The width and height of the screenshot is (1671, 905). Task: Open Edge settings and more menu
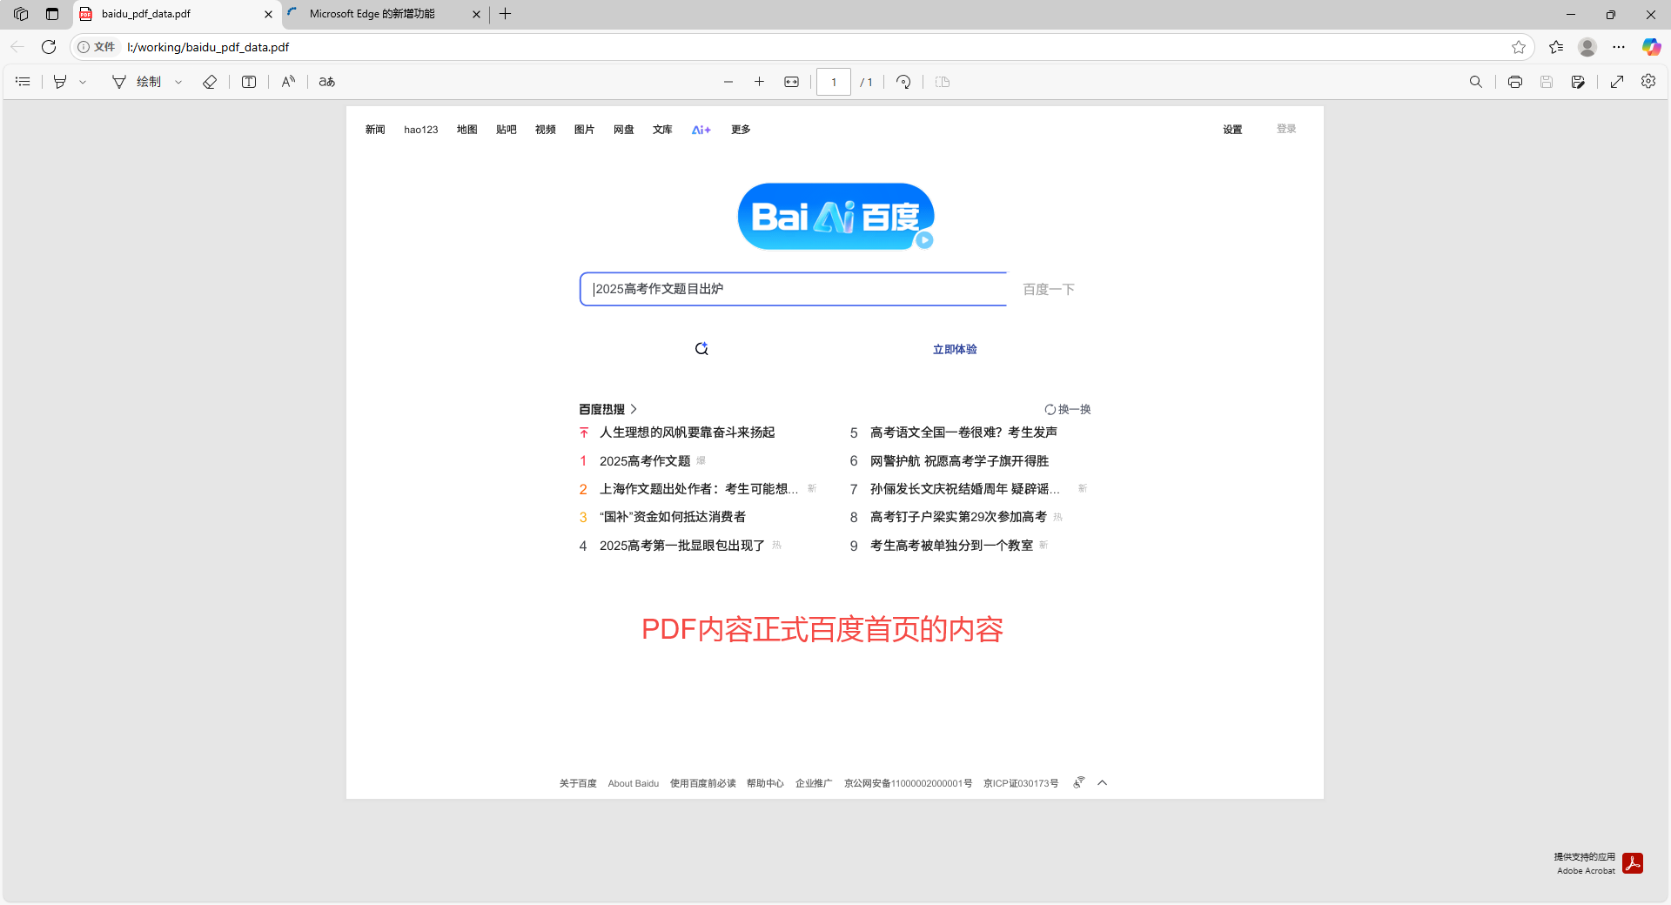pyautogui.click(x=1619, y=47)
